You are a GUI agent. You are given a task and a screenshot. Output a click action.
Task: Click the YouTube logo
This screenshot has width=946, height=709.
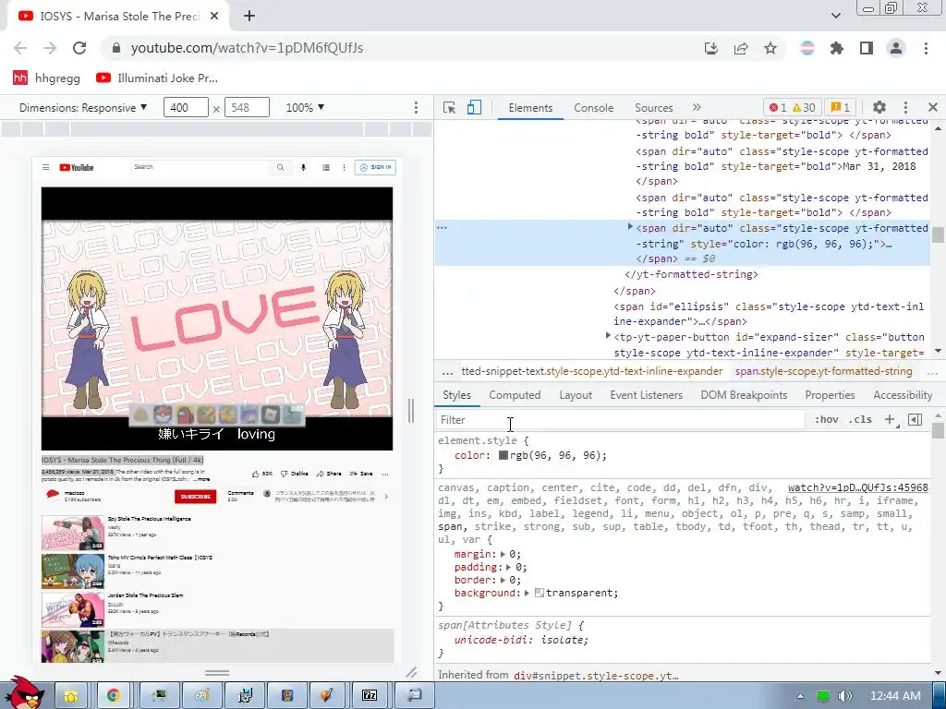(77, 167)
